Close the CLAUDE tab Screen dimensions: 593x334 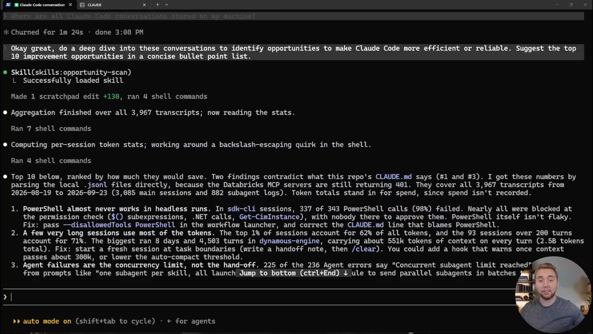144,5
